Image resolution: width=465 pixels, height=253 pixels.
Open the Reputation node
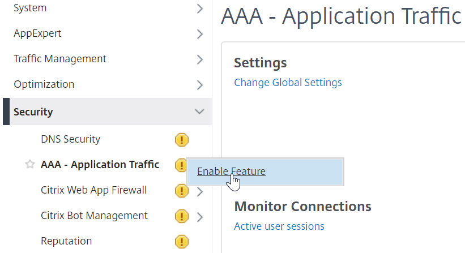(66, 241)
